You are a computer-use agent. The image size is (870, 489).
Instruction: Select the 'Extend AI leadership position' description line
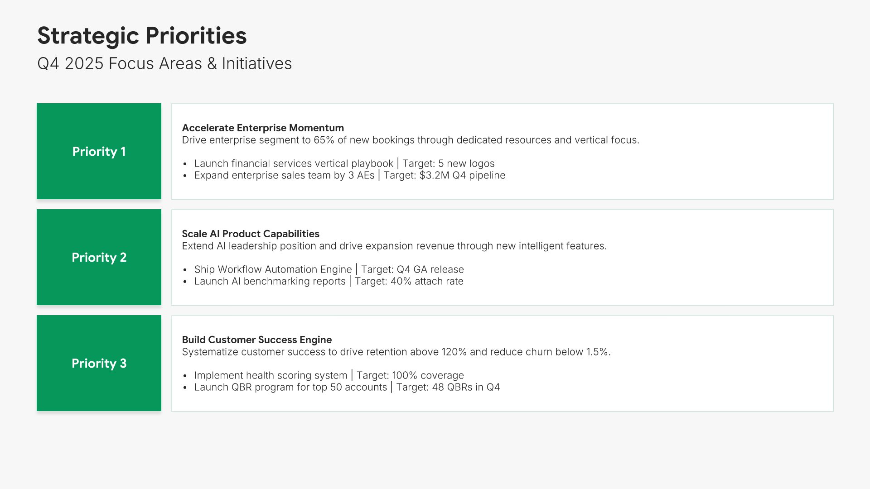coord(394,246)
